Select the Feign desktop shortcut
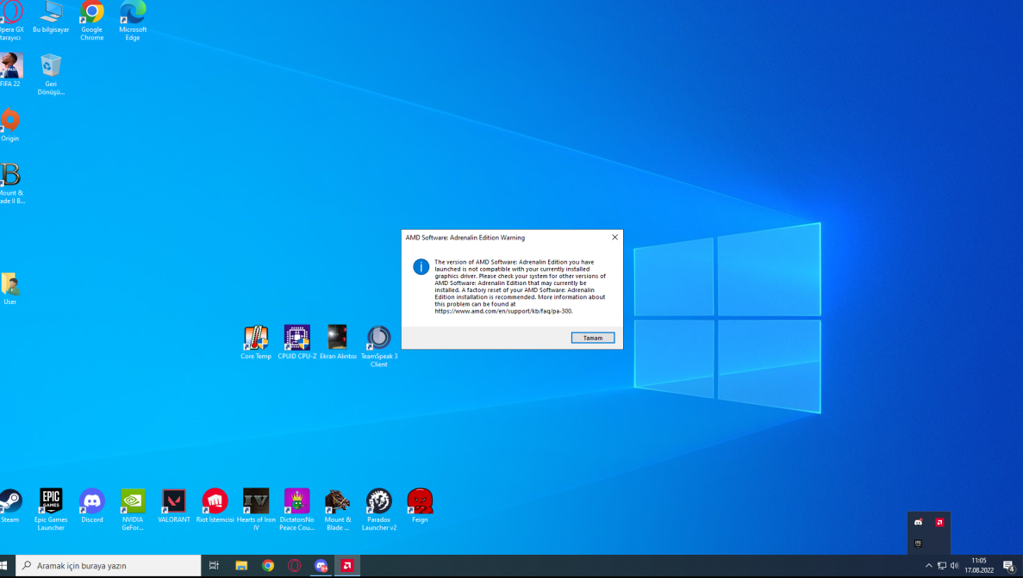Screen dimensions: 1023x578 pyautogui.click(x=420, y=501)
